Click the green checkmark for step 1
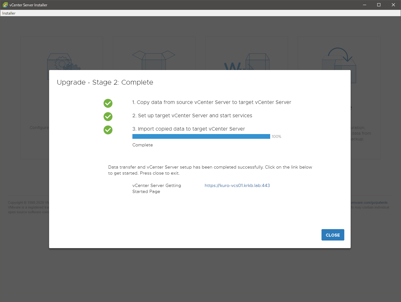 coord(108,103)
